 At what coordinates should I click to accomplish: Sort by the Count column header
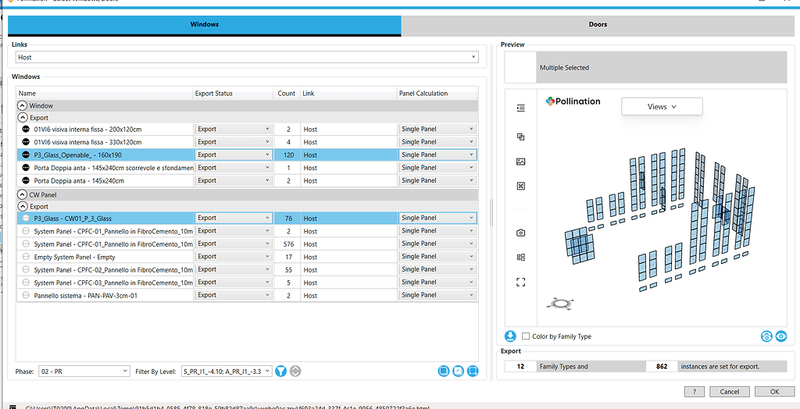tap(287, 94)
